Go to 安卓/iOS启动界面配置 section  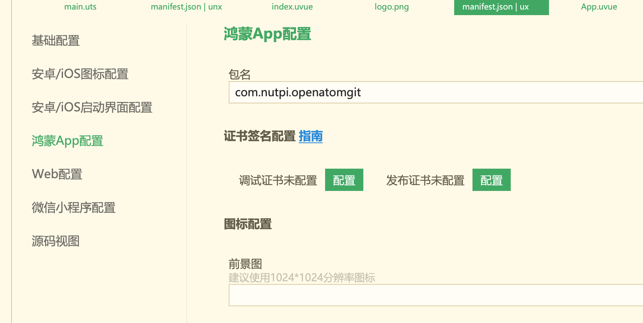[x=92, y=107]
